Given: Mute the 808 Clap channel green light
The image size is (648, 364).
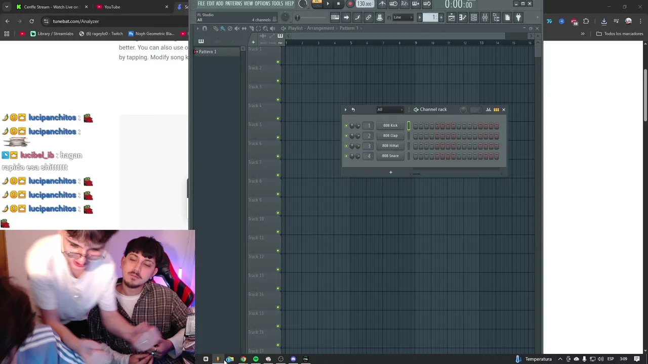Looking at the screenshot, I should pos(346,136).
